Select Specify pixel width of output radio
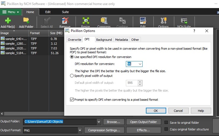Screen dimensions: 219x136 pyautogui.click(x=72, y=76)
